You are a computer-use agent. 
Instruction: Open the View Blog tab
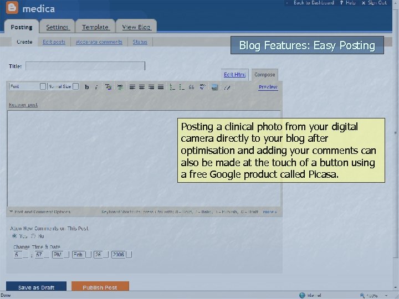click(x=136, y=27)
